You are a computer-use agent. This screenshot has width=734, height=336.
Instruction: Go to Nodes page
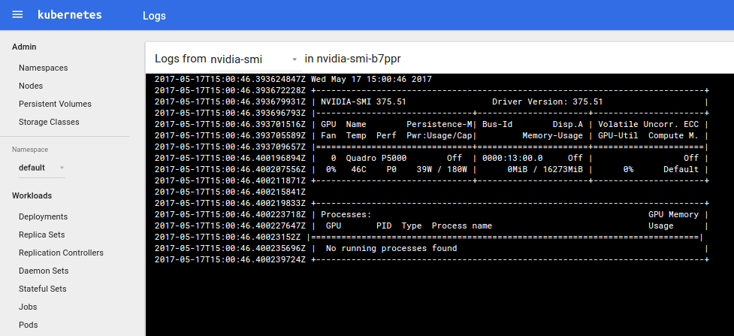(x=31, y=86)
